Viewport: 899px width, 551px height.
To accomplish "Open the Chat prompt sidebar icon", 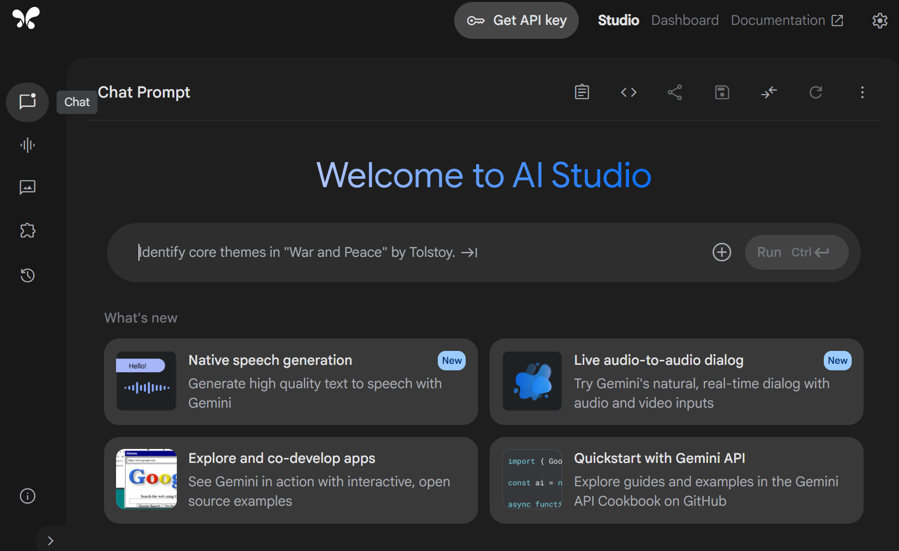I will (x=27, y=102).
